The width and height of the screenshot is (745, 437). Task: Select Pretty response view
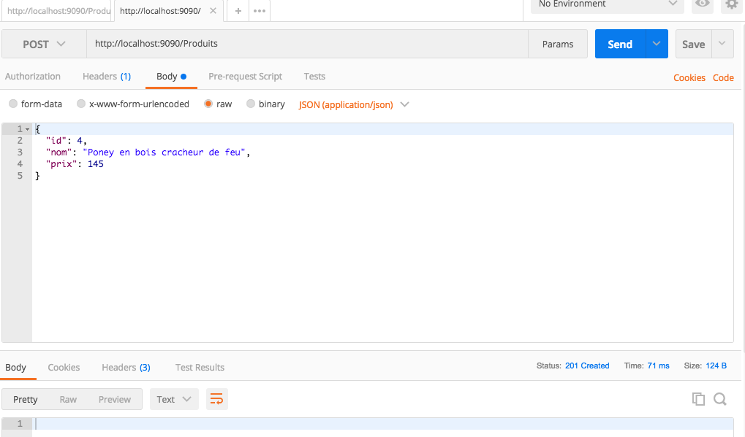pos(25,399)
